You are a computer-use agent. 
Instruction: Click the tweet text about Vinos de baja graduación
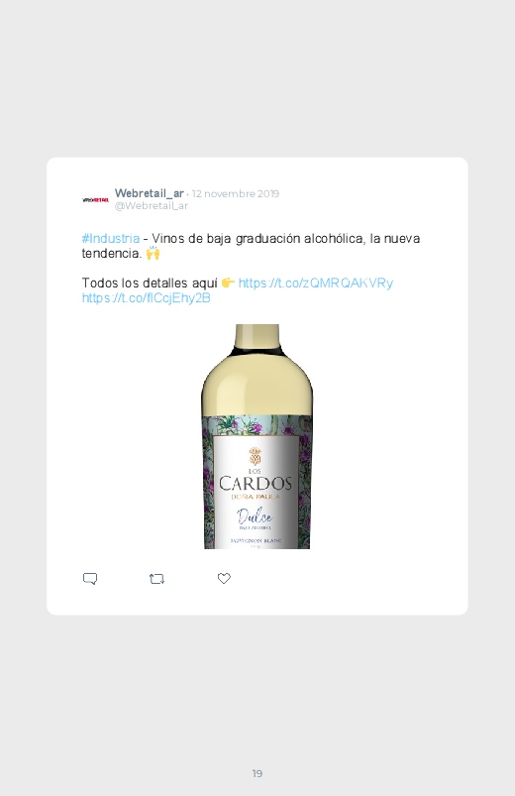click(252, 246)
